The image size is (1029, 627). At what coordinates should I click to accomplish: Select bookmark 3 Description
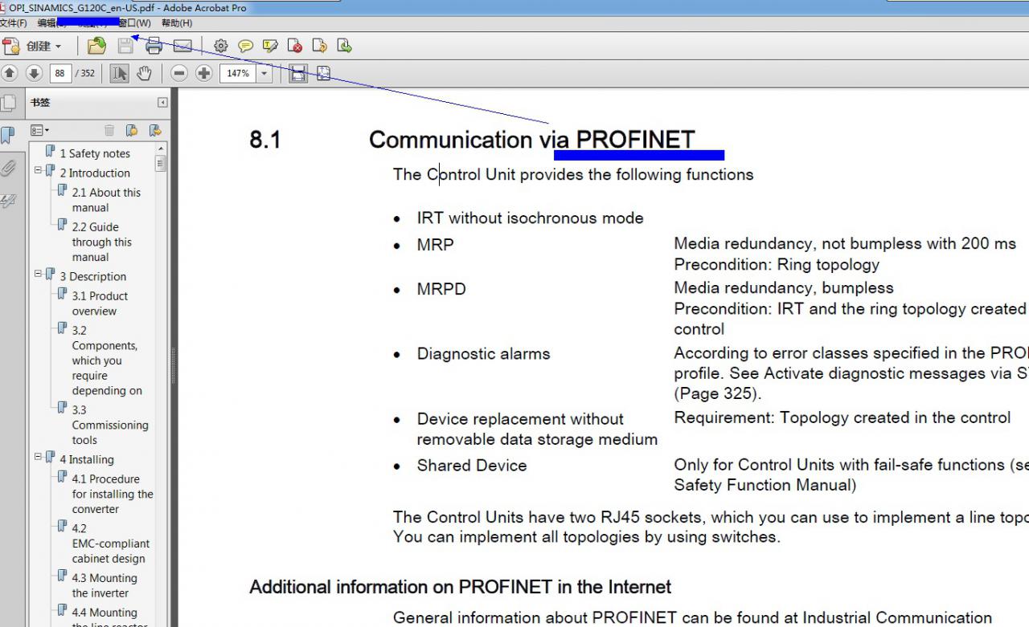point(93,276)
